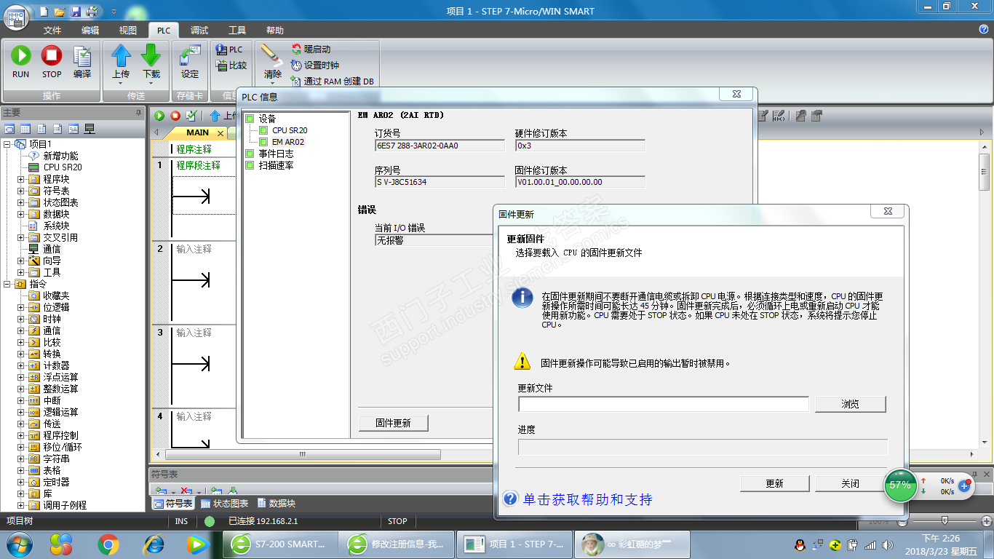Click the blue help icon in 固件更新 dialog
The width and height of the screenshot is (994, 559).
pos(510,499)
